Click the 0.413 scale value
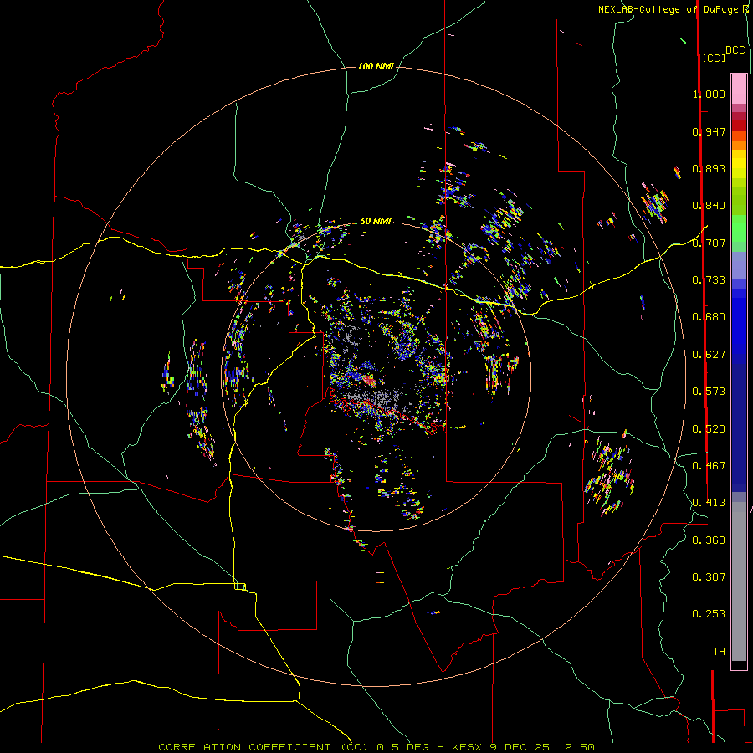The image size is (753, 753). tap(709, 503)
